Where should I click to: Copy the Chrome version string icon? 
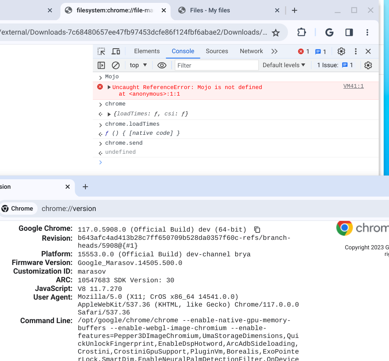pos(257,230)
